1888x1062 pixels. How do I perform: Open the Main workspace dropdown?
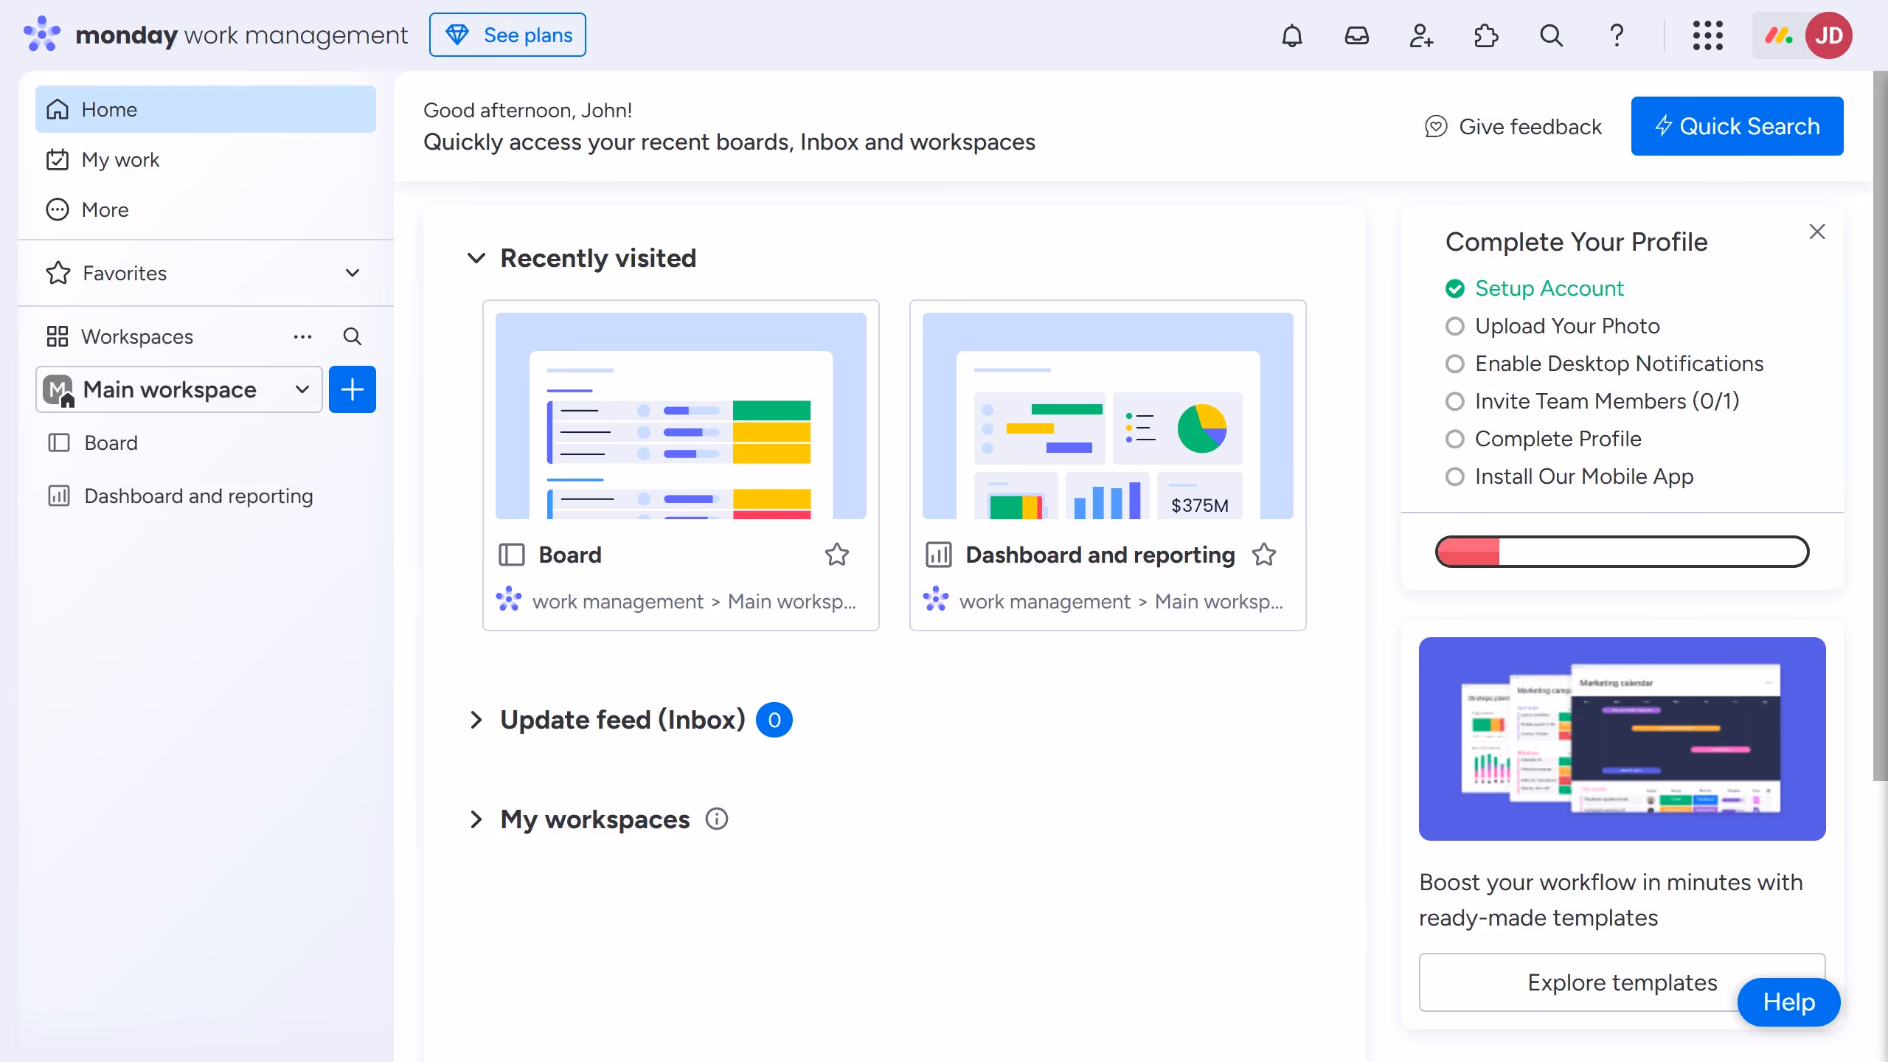tap(179, 389)
